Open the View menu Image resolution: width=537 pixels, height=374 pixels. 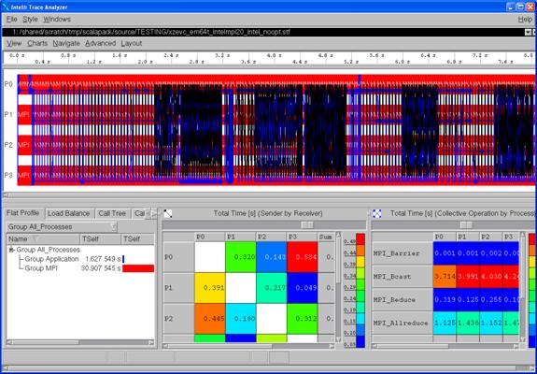click(x=14, y=43)
